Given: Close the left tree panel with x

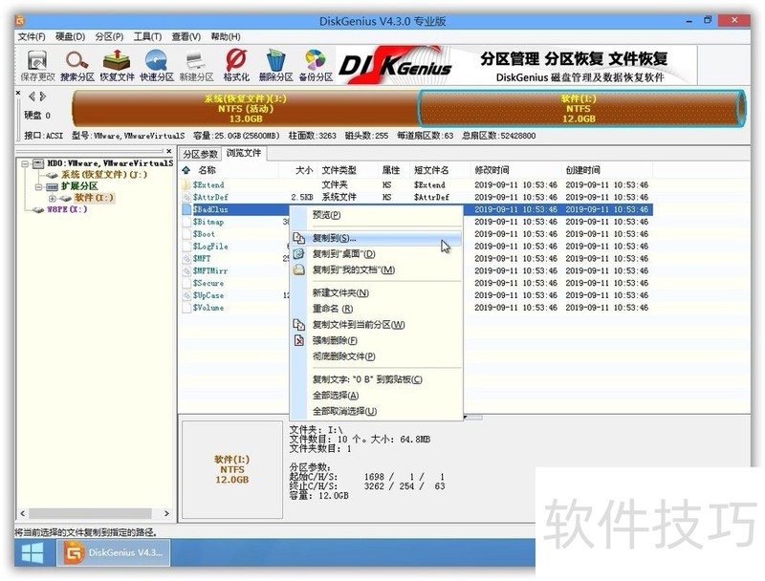Looking at the screenshot, I should coord(169,152).
